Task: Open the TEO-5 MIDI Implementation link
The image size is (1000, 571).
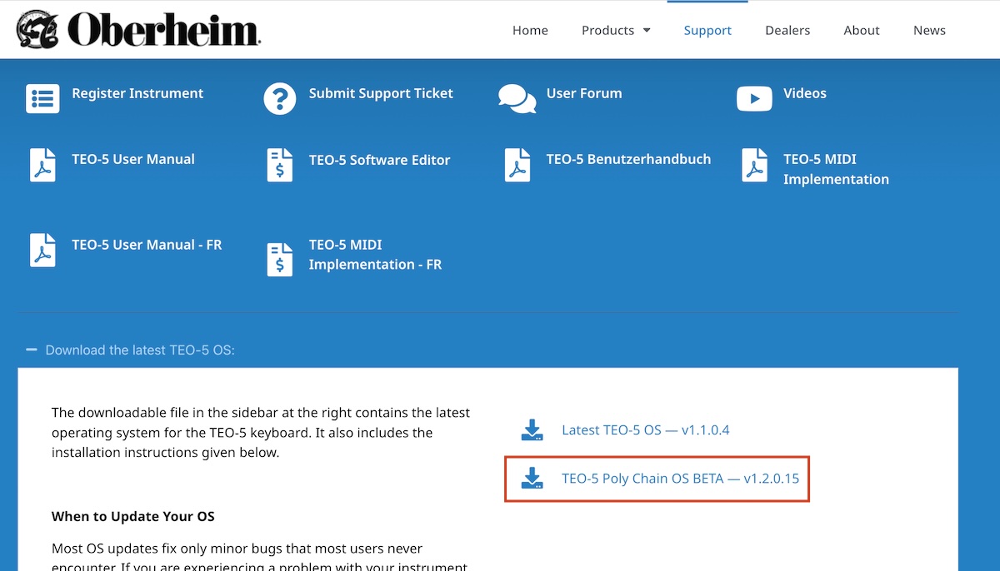Action: pyautogui.click(x=836, y=169)
